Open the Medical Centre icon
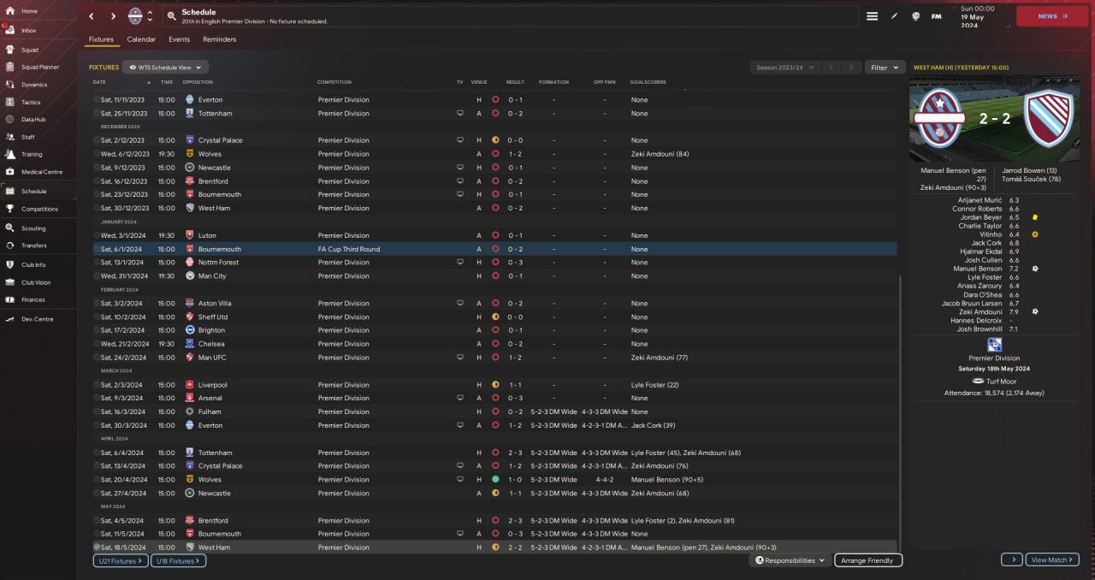 coord(9,172)
